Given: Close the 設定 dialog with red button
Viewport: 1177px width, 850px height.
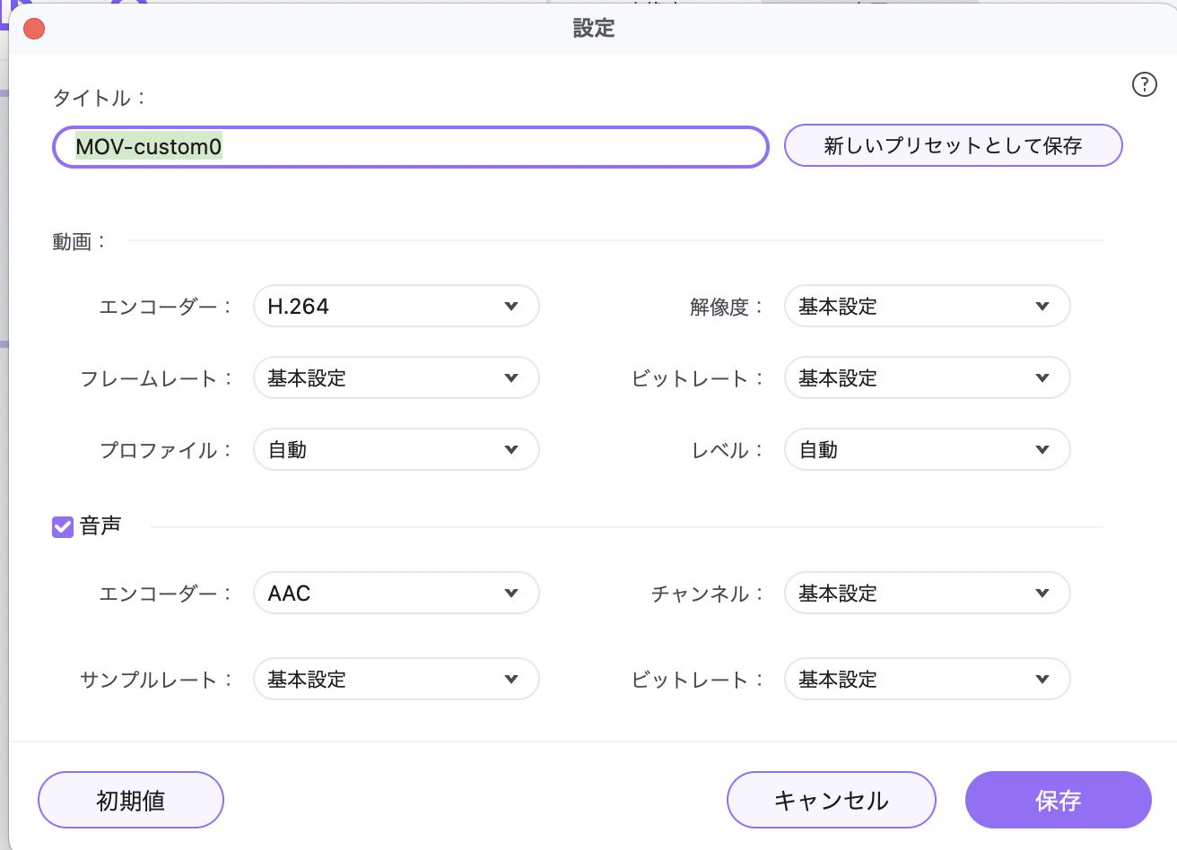Looking at the screenshot, I should (34, 29).
